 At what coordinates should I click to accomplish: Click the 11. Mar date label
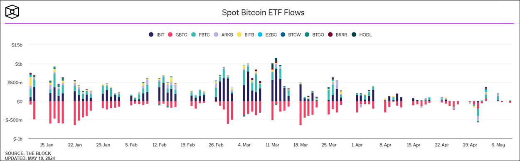click(x=273, y=145)
